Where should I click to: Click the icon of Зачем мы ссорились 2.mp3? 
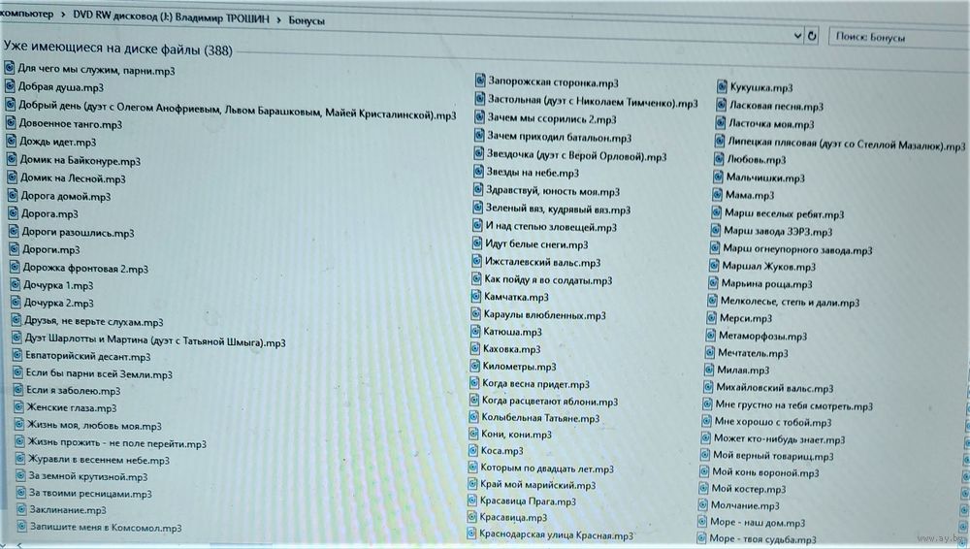pyautogui.click(x=479, y=117)
